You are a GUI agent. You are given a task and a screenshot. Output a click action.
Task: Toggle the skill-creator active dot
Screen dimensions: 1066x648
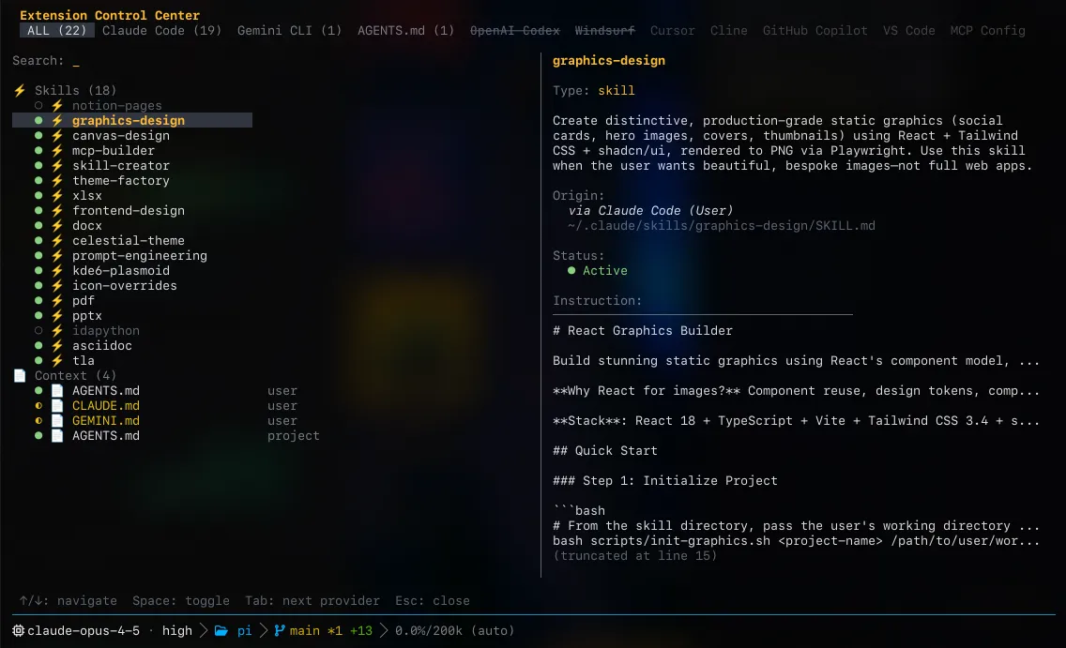[x=38, y=165]
